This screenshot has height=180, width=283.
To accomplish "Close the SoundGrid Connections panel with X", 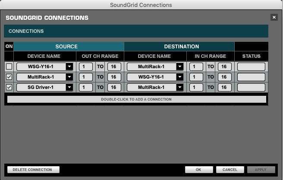I will (274, 17).
